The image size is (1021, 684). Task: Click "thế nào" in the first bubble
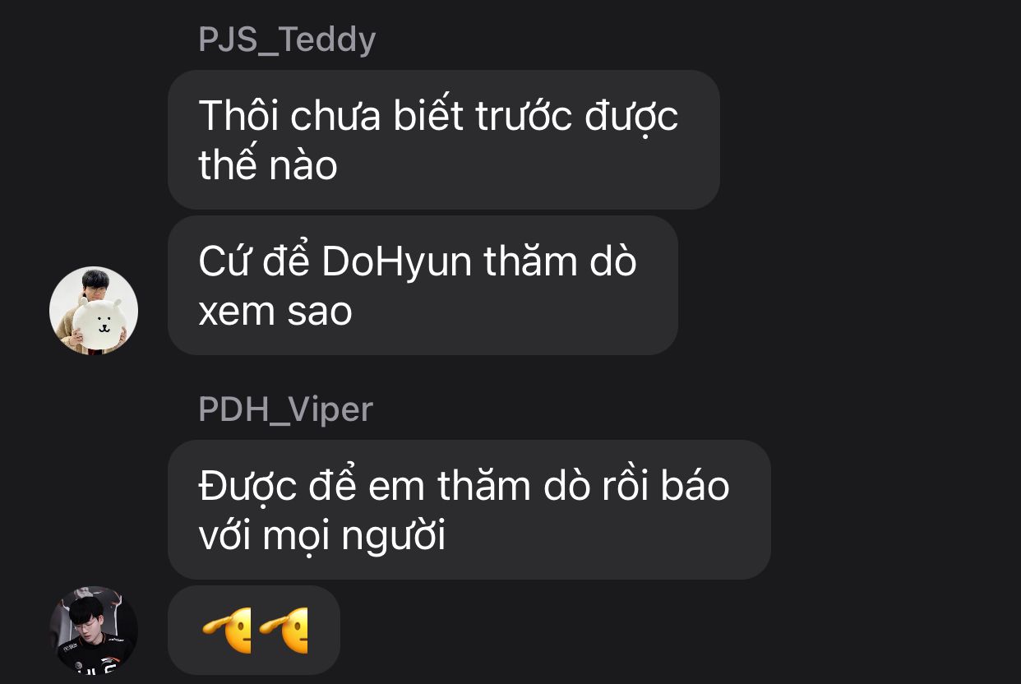268,164
